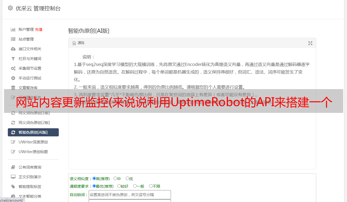Click the tag icon for 智能提取标签
Viewport: 347px width, 202px height.
[x=13, y=187]
